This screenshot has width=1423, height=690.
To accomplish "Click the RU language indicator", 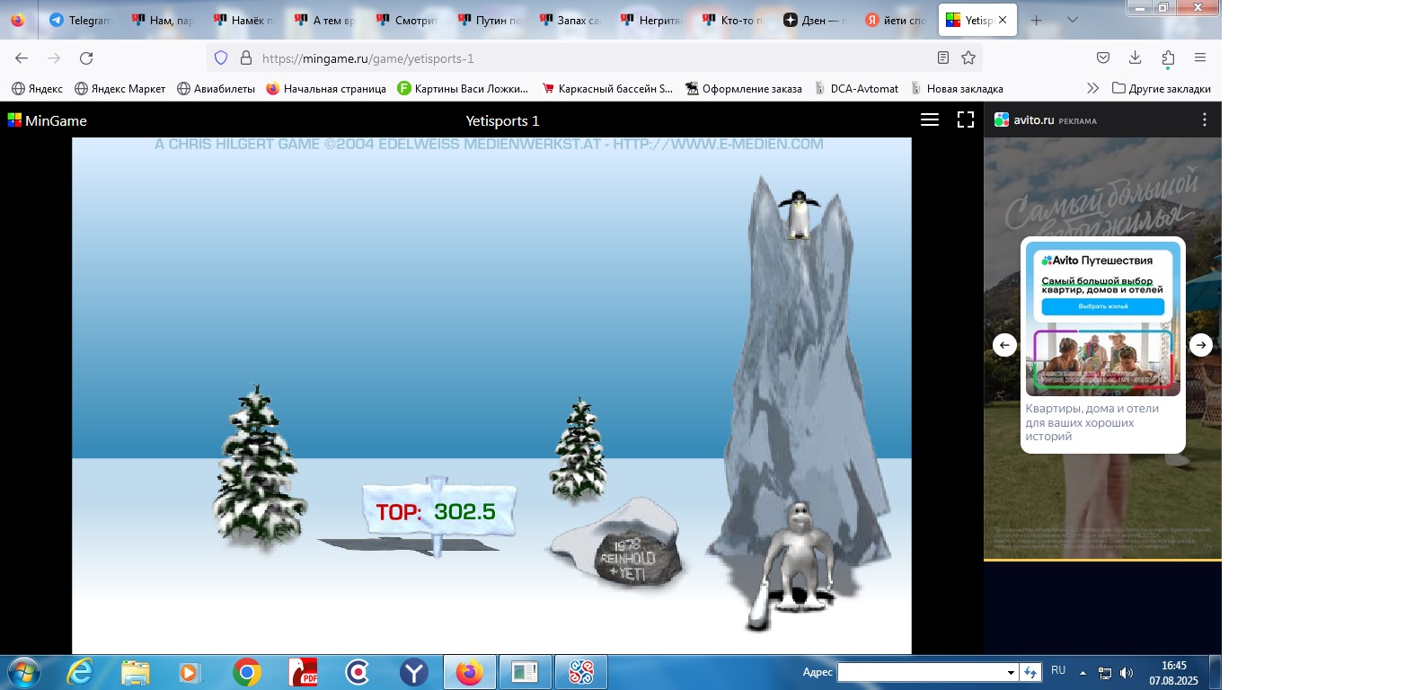I will [1058, 671].
